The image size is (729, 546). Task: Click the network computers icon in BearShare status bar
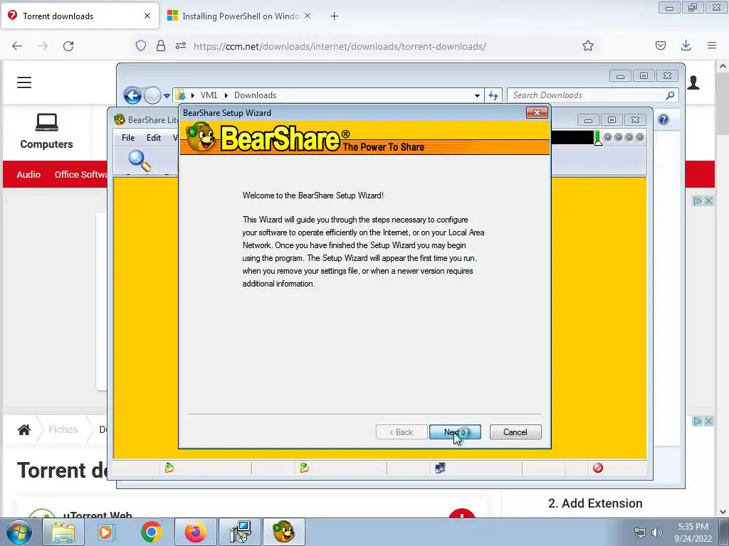coord(440,468)
